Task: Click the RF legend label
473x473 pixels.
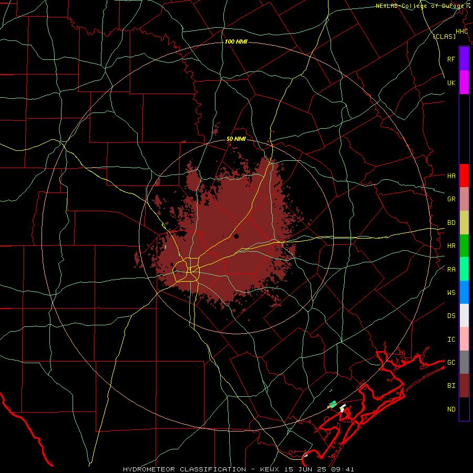Action: coord(451,59)
